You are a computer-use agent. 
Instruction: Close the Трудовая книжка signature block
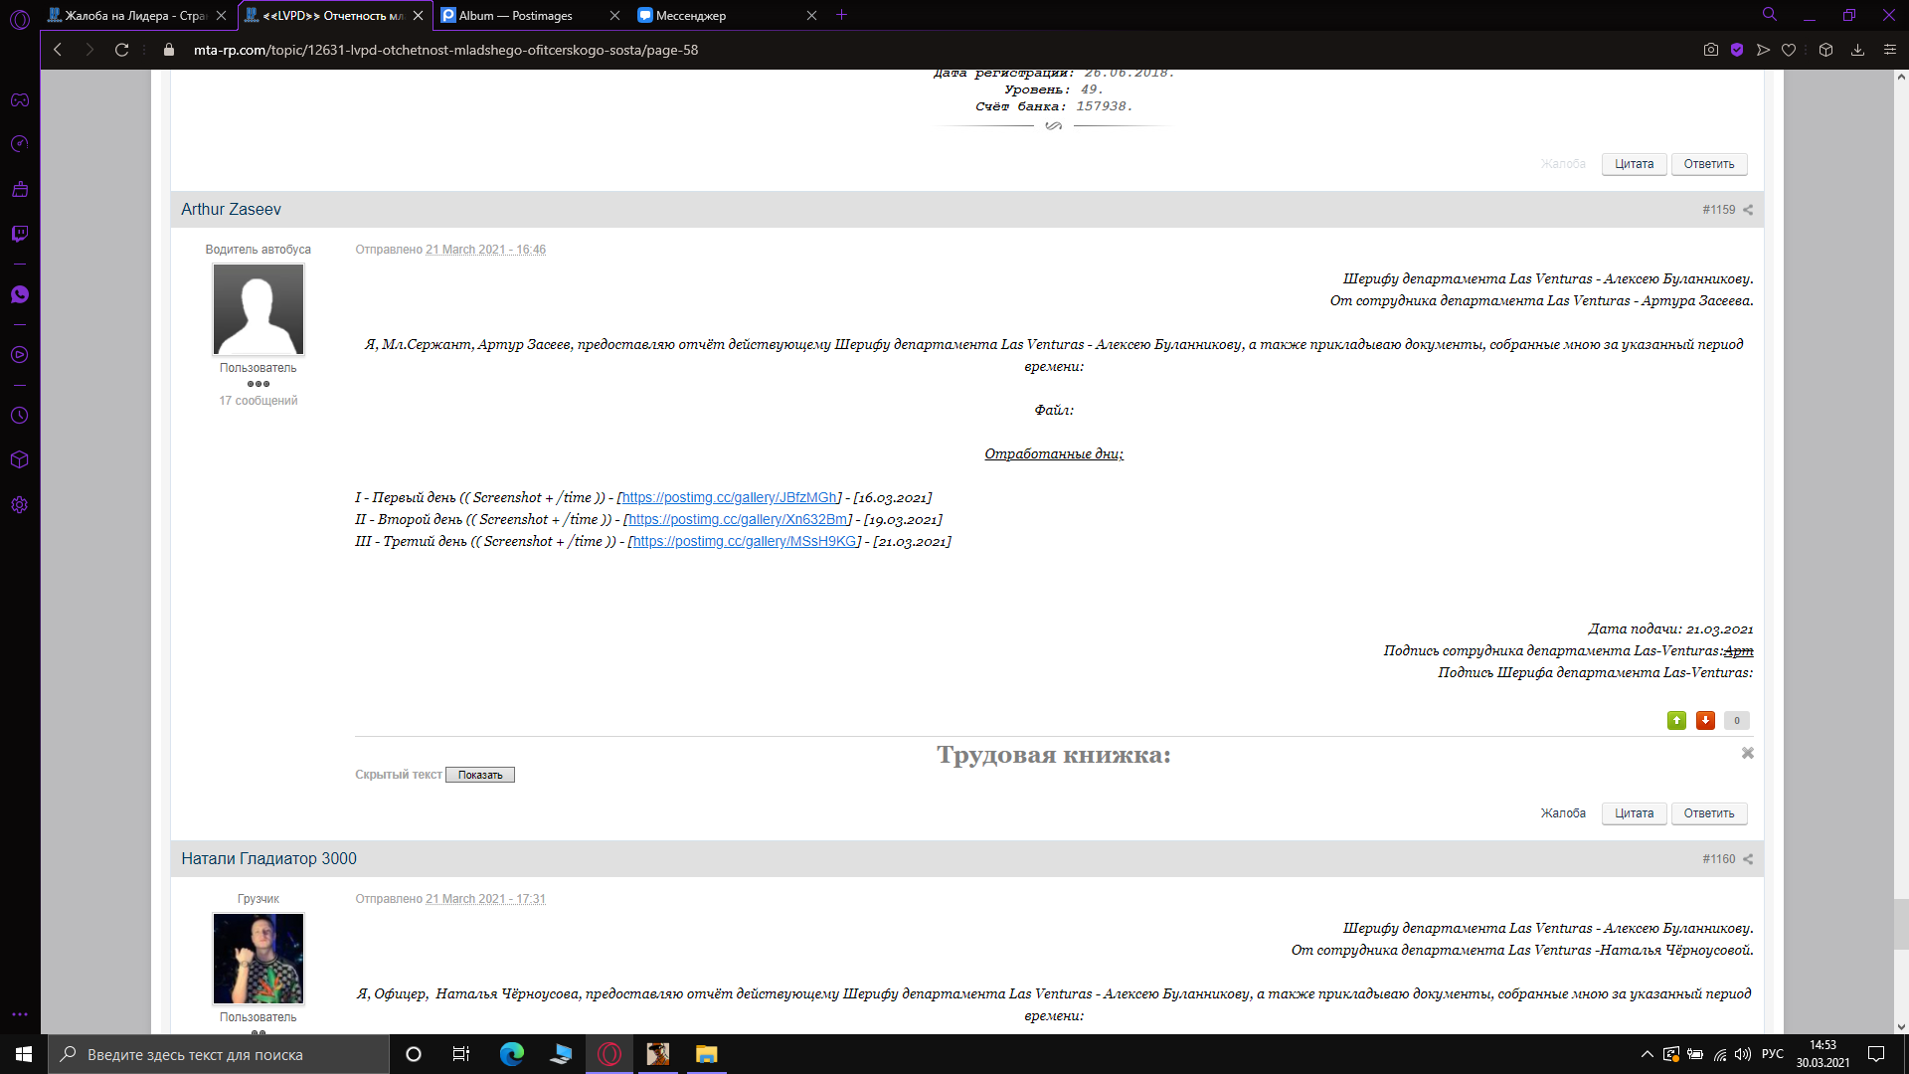pos(1747,754)
